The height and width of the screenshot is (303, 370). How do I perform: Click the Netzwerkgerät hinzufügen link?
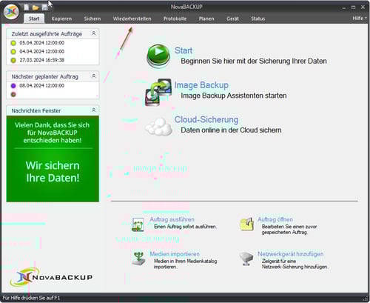coord(291,254)
